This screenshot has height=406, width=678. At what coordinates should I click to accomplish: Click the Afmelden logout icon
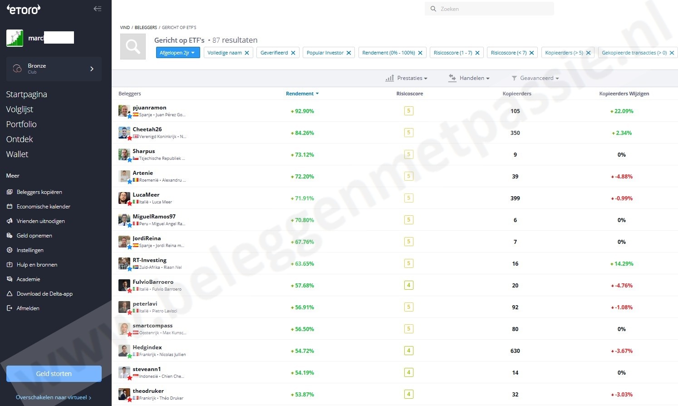point(10,308)
